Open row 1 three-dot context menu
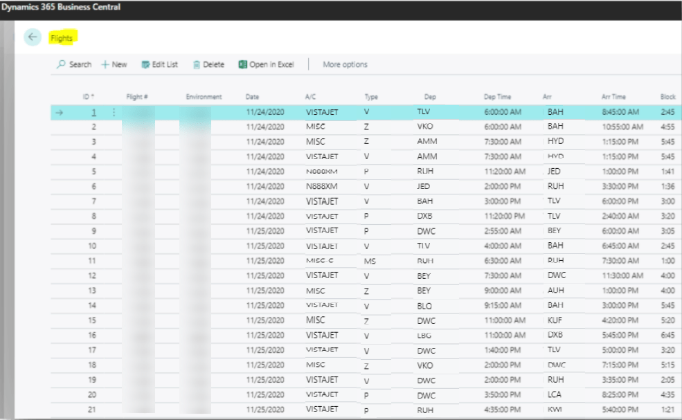 tap(114, 112)
